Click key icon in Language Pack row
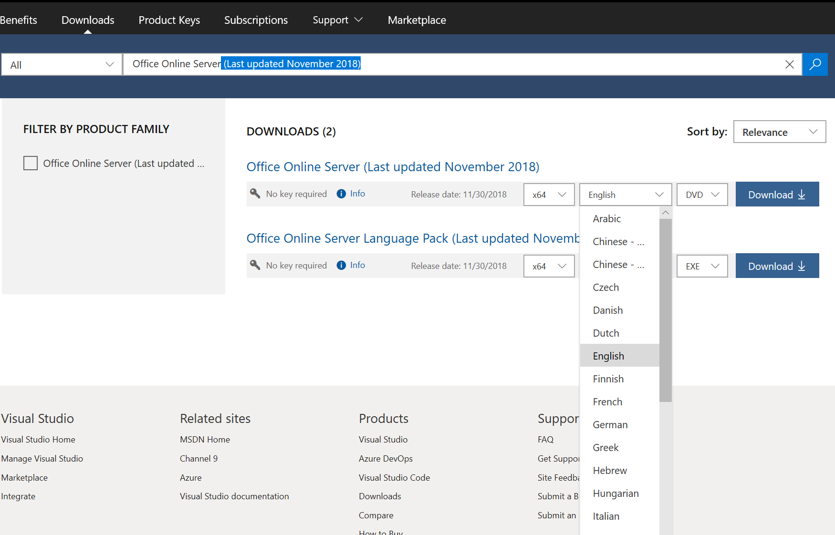Screen dimensions: 835x535 [255, 265]
